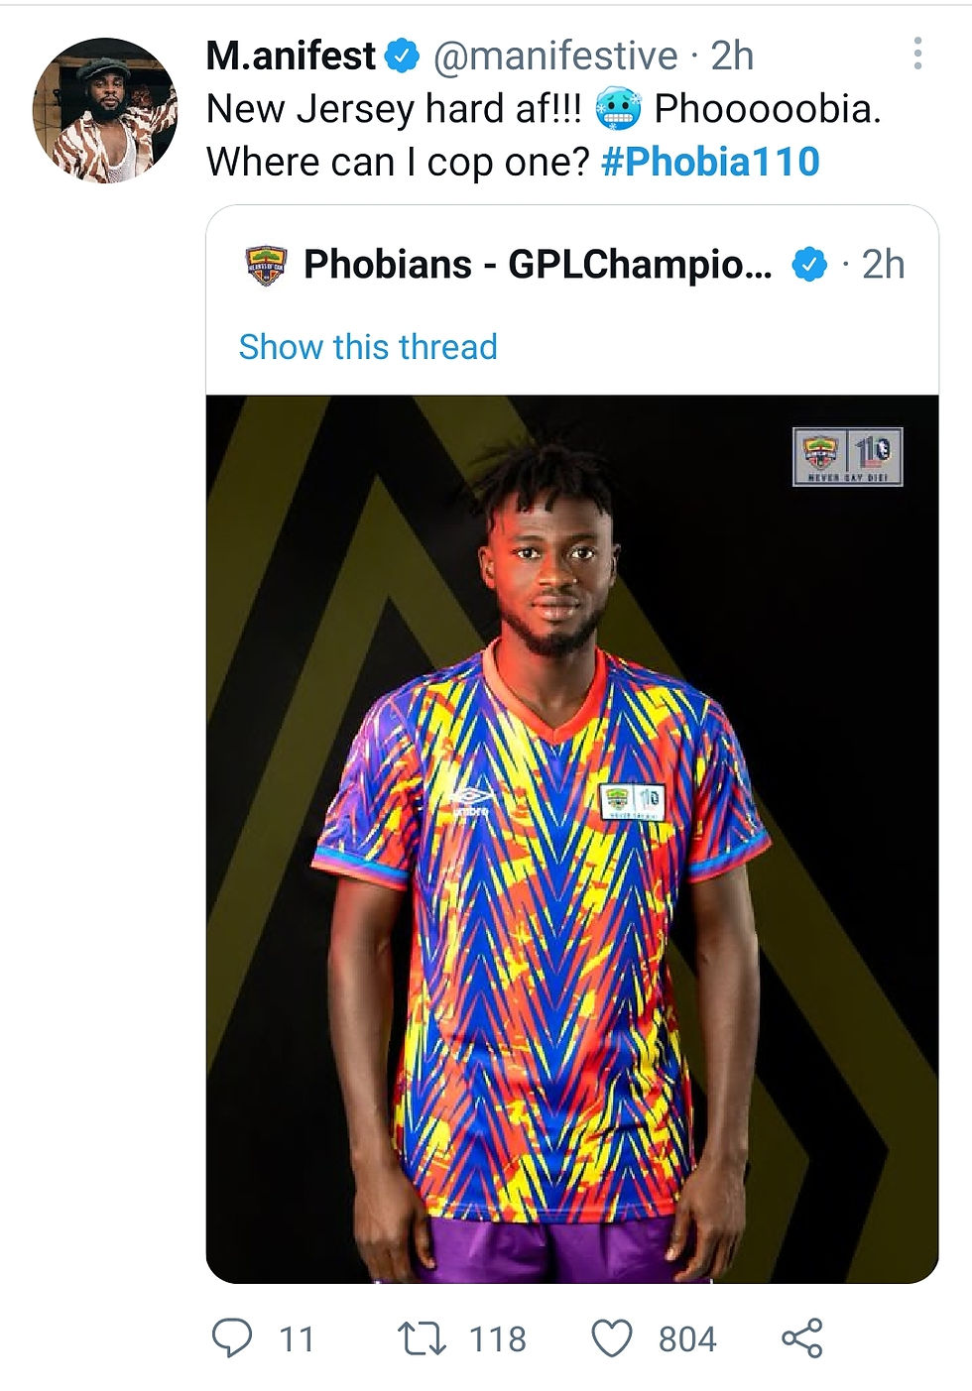The image size is (972, 1391).
Task: Open the three-dot tweet options menu
Action: click(917, 54)
